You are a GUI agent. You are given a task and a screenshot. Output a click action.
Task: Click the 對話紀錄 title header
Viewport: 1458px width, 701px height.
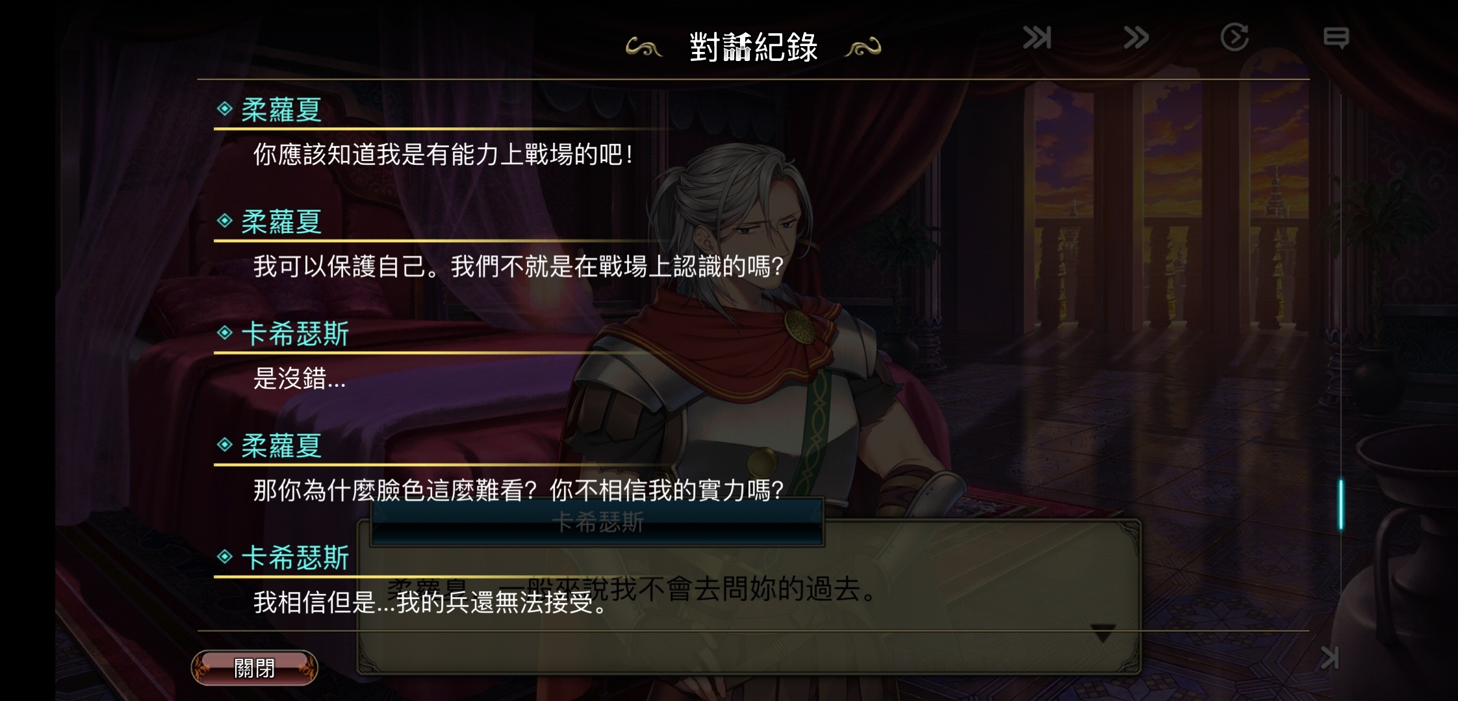click(754, 47)
